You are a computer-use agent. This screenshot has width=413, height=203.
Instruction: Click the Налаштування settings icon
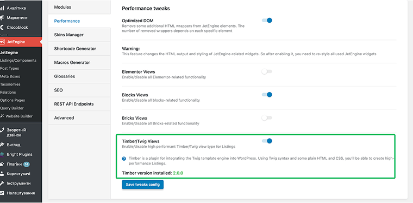pyautogui.click(x=2, y=193)
